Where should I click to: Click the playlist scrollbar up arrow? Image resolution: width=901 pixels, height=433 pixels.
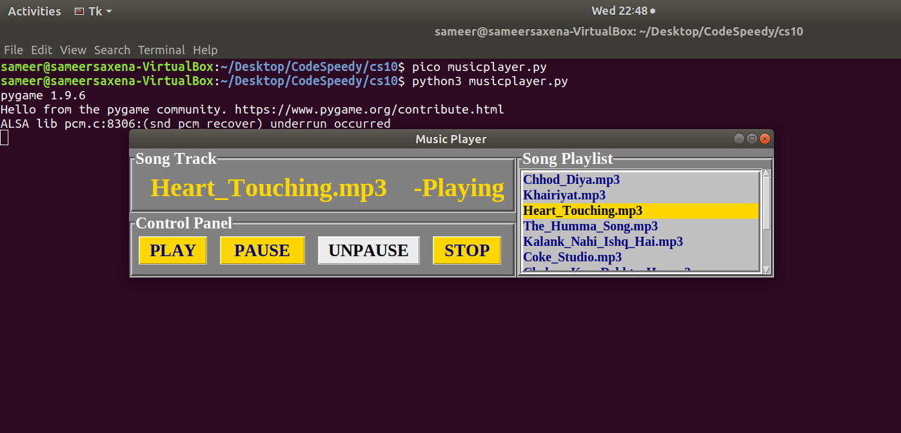pyautogui.click(x=766, y=173)
